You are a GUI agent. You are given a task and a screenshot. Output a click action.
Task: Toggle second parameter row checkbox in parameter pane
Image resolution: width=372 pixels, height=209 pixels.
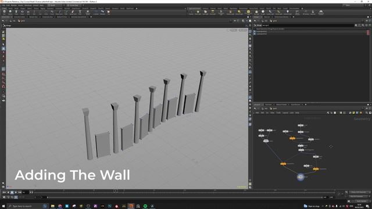click(255, 34)
